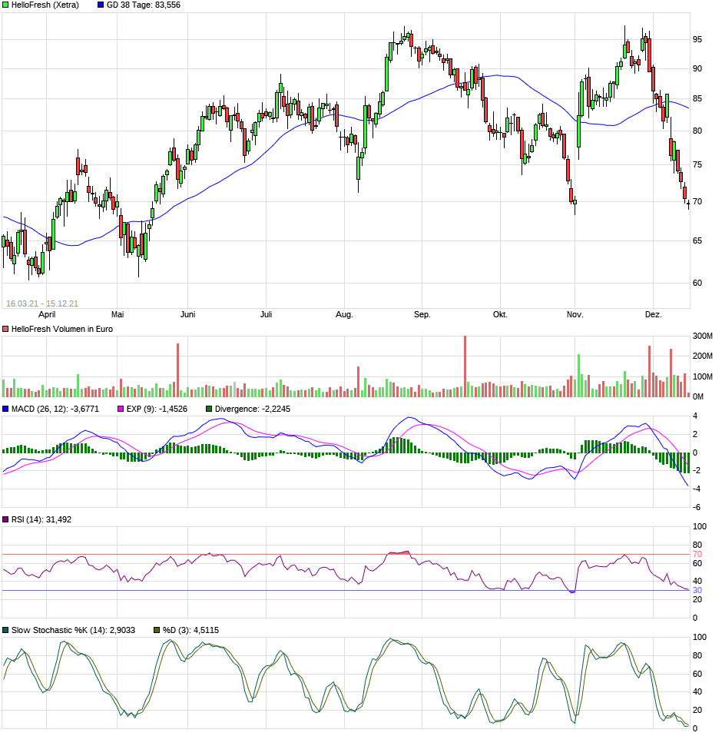Click the 'Mai' month axis label
Image resolution: width=722 pixels, height=736 pixels.
pos(118,314)
